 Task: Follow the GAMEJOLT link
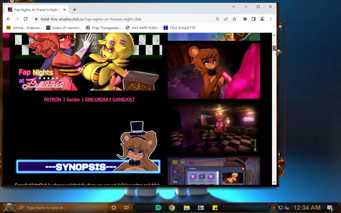[x=123, y=99]
